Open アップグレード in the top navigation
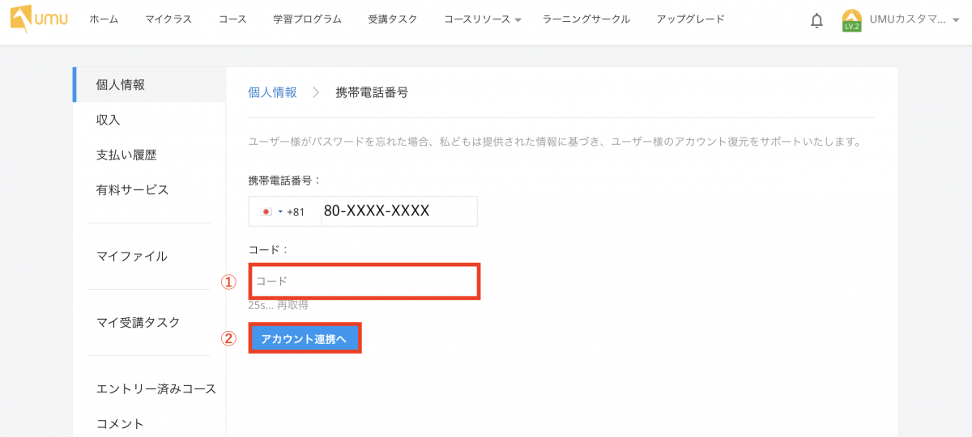972x437 pixels. tap(690, 19)
